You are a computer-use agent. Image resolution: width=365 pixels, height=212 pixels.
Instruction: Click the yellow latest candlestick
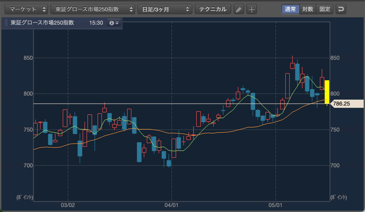pyautogui.click(x=327, y=92)
